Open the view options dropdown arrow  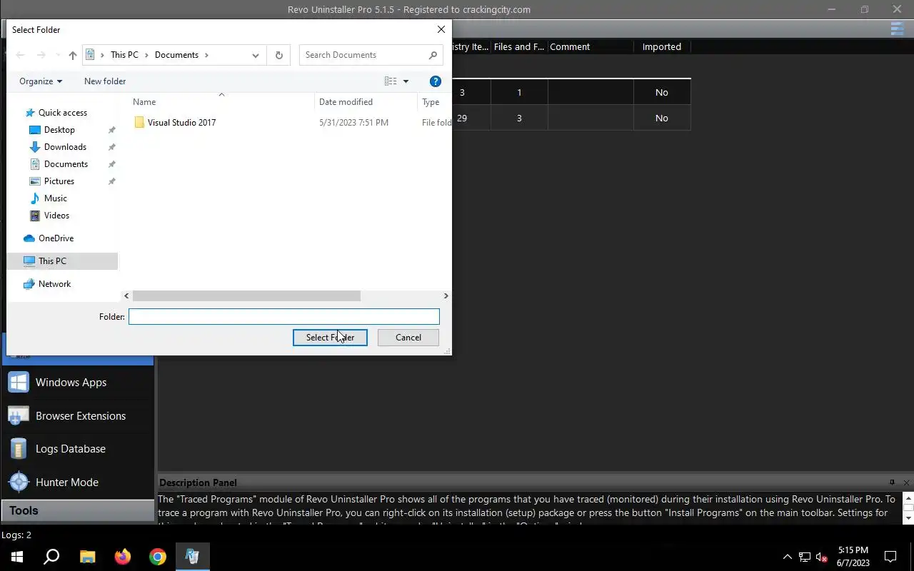click(406, 81)
